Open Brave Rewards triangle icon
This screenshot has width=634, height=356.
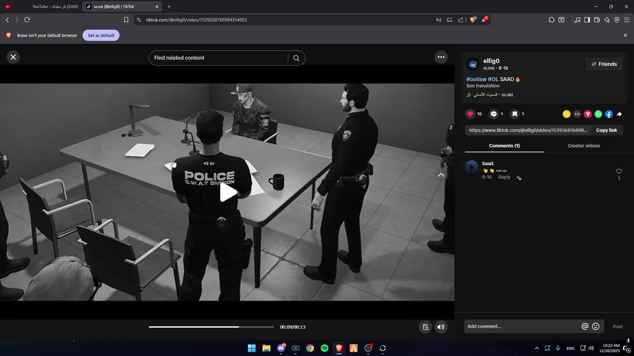pyautogui.click(x=484, y=20)
